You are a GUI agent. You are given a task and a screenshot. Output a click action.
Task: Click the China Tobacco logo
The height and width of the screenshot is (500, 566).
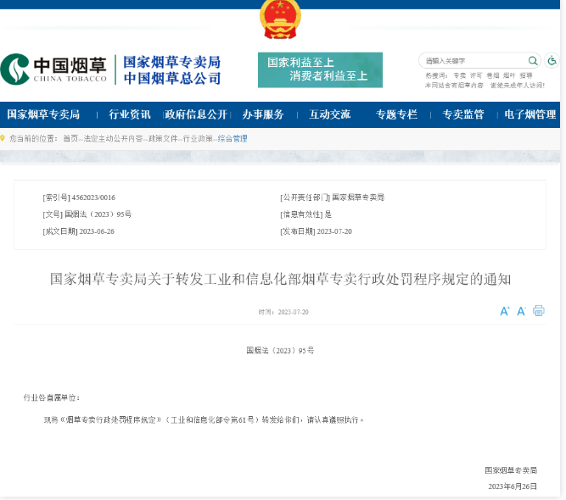tap(54, 69)
